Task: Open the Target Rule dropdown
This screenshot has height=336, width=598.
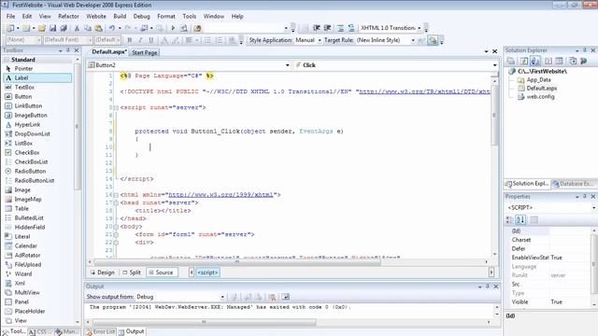Action: coord(413,40)
